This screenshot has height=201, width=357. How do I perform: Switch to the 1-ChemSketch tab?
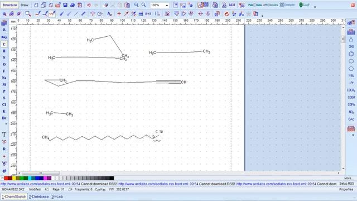(x=14, y=197)
